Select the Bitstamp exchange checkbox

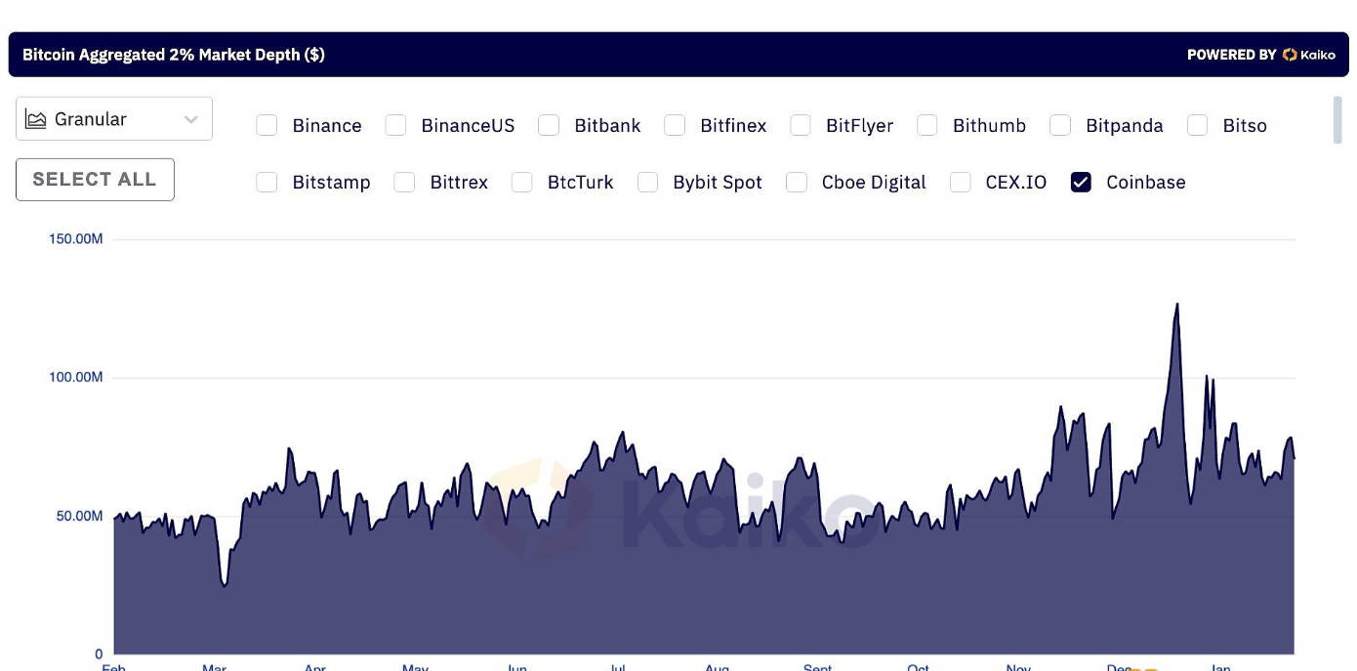[x=267, y=182]
